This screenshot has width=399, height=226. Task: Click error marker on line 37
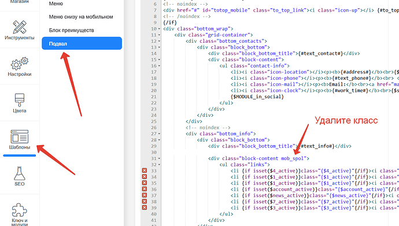145,195
